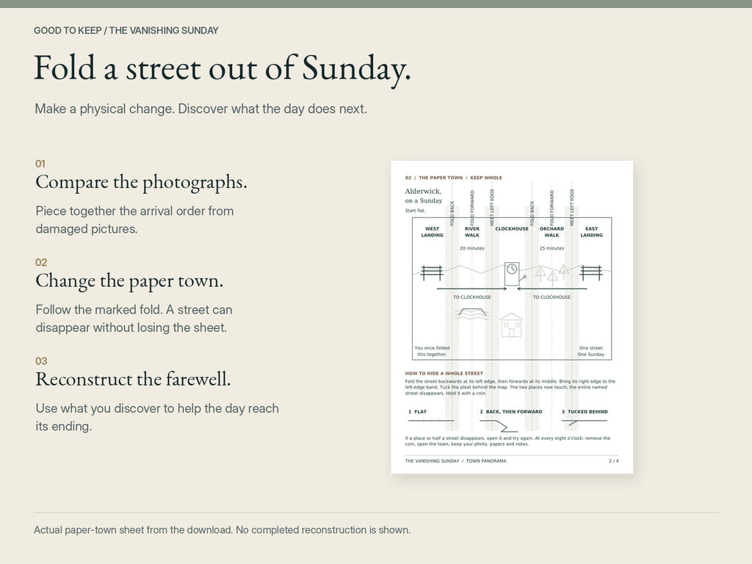Click the 'CLOCKHOUSE' label on map
Viewport: 752px width, 564px height.
512,229
